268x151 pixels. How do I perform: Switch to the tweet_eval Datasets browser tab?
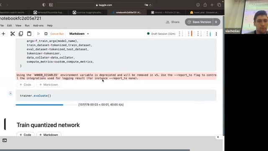click(x=205, y=13)
